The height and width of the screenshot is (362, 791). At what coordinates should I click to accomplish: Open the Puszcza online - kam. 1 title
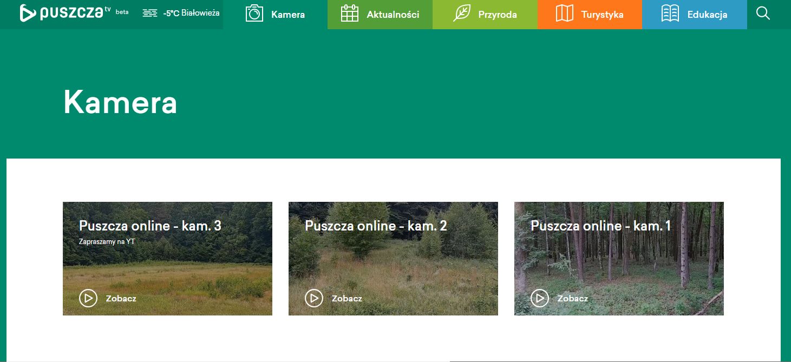601,226
